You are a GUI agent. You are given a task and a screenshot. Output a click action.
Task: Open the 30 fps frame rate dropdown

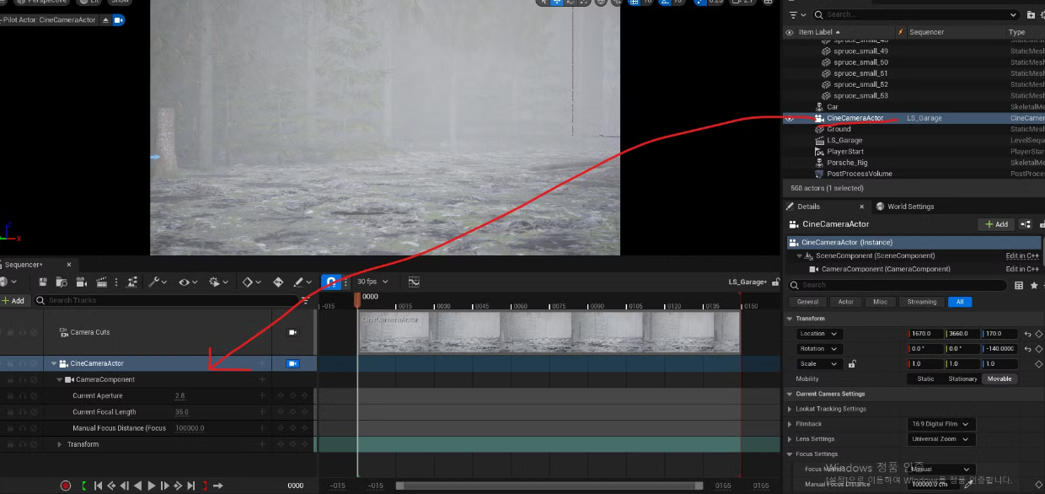tap(372, 282)
